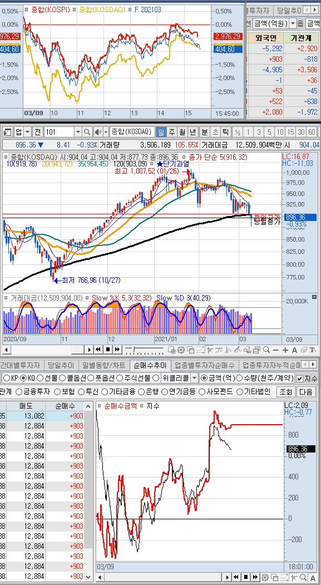The width and height of the screenshot is (321, 585).
Task: Switch to the 당일추이 tab in lower panel
Action: (61, 365)
